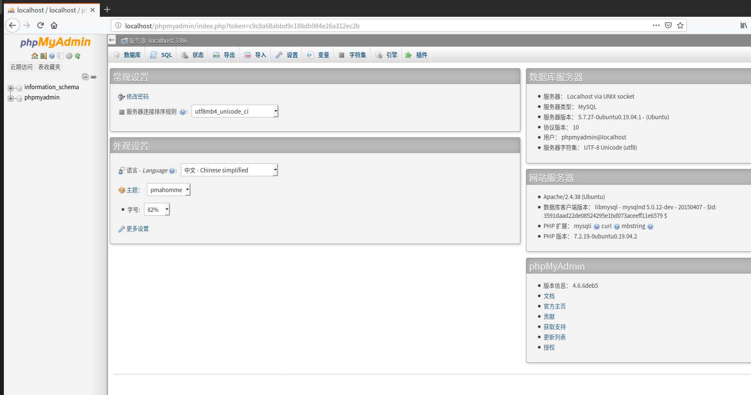Open the font size dropdown showing 82%
The width and height of the screenshot is (751, 395).
[157, 209]
